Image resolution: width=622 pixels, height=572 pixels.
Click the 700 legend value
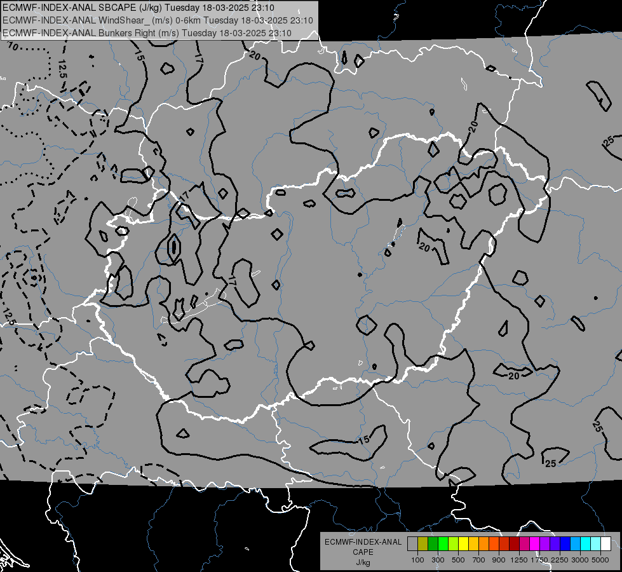pyautogui.click(x=479, y=560)
